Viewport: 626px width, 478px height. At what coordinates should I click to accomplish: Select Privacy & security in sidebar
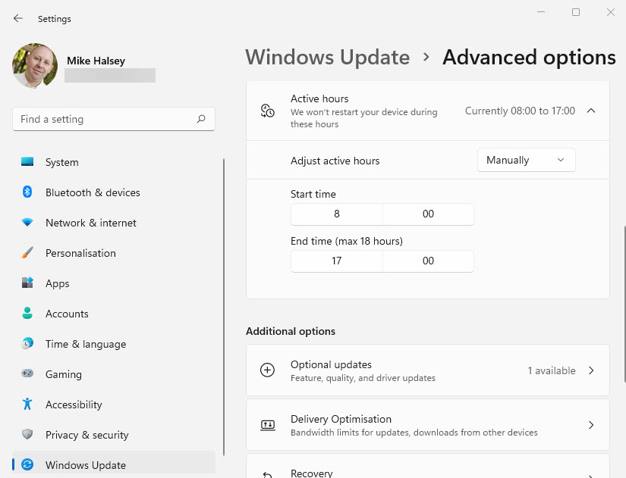[87, 435]
